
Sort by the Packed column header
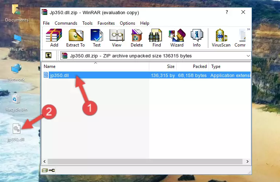193,66
